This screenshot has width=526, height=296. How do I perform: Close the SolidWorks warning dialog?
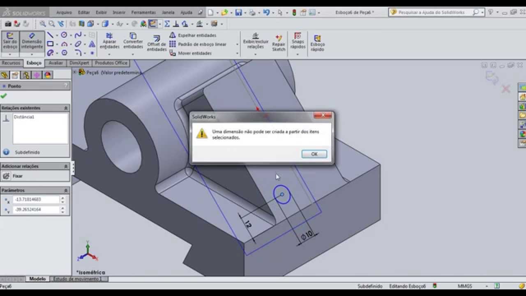[x=323, y=116]
